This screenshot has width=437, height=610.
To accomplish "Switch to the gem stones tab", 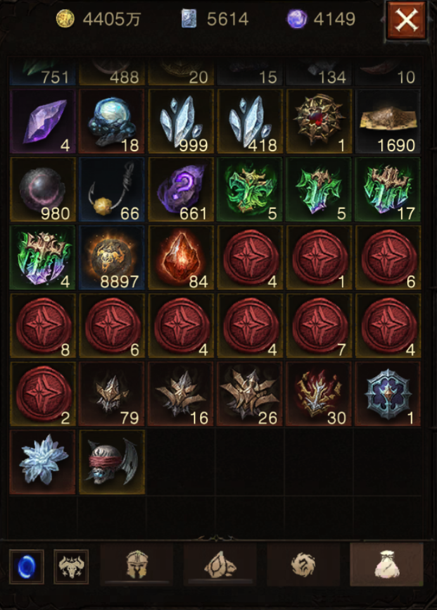I will pos(220,564).
